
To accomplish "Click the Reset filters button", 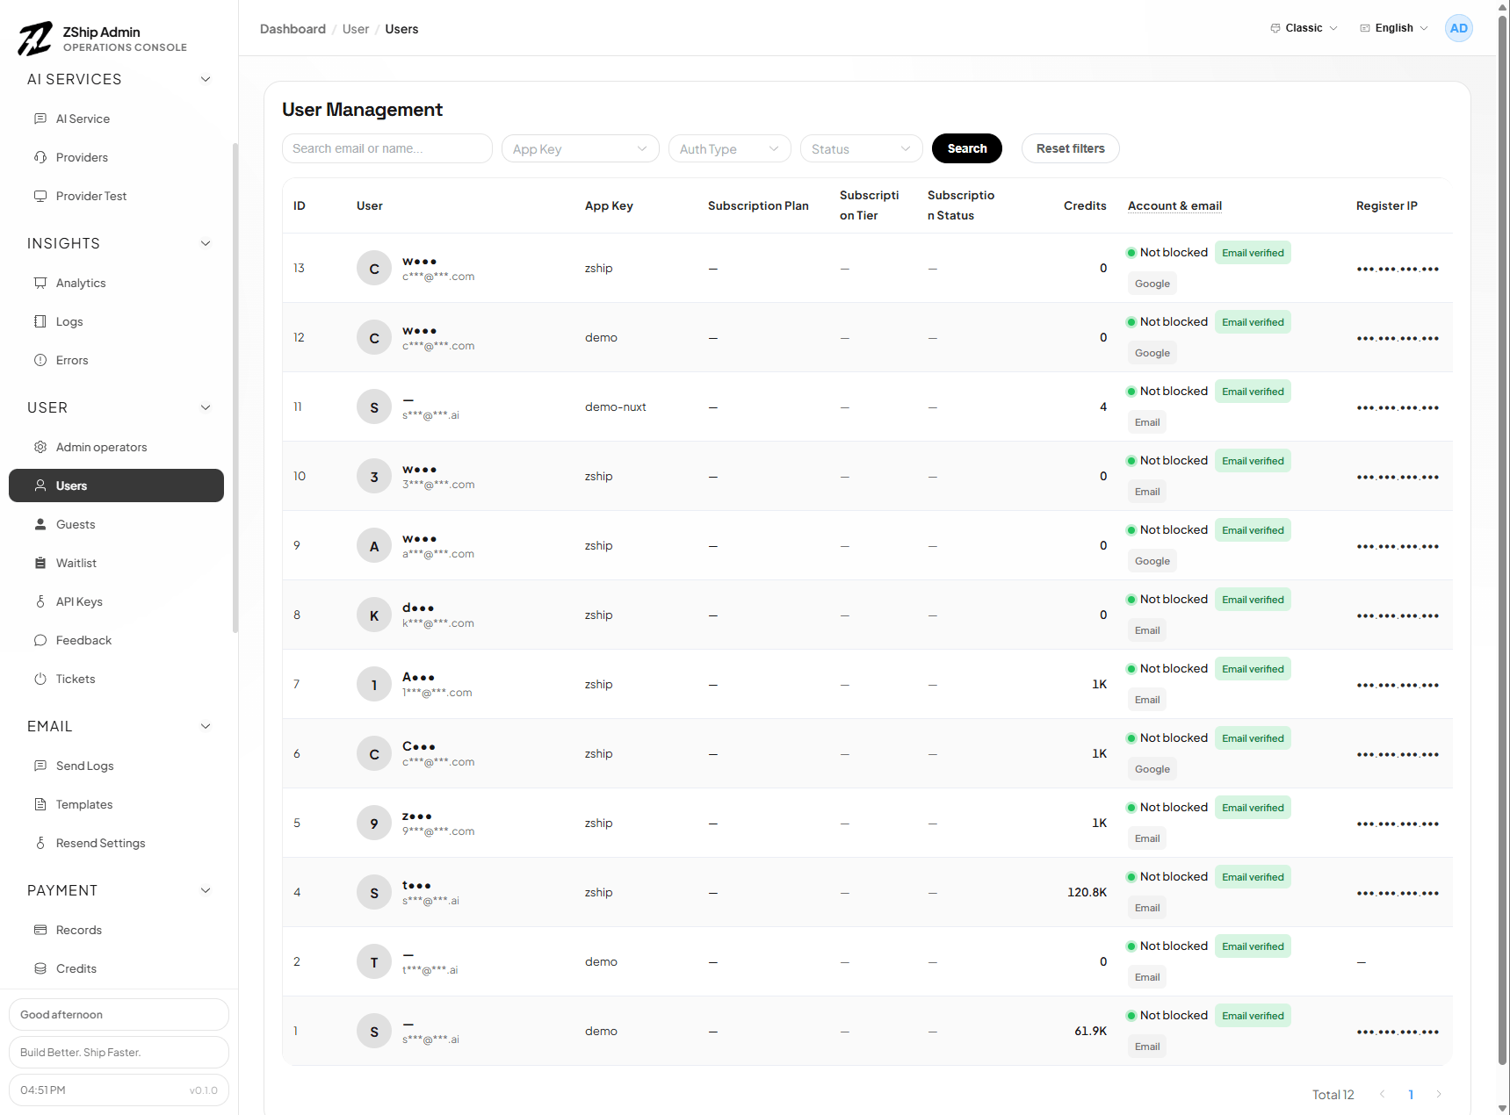I will (1070, 148).
